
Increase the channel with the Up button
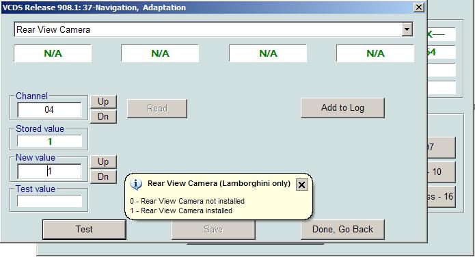pos(103,102)
